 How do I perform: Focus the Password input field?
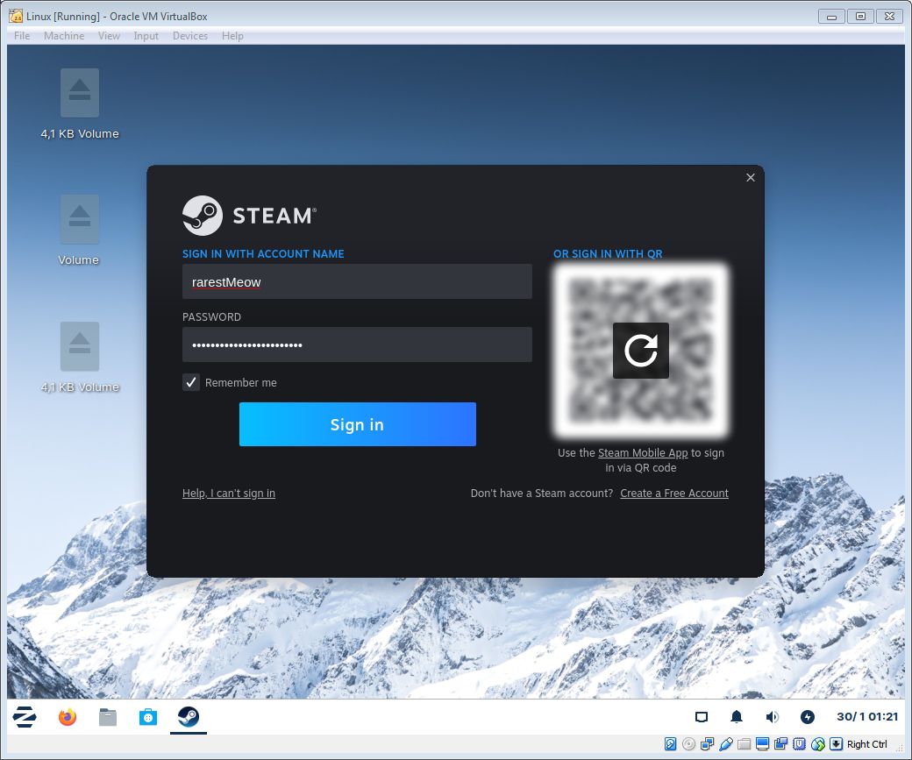[x=357, y=344]
